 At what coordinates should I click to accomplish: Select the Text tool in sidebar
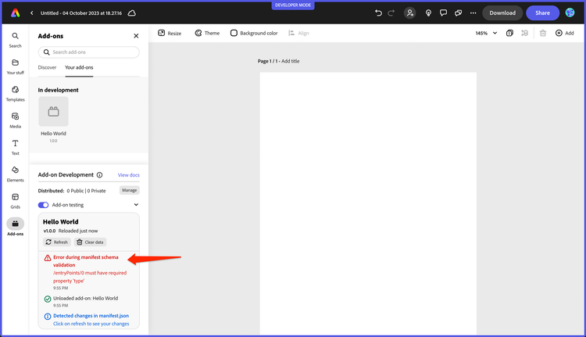pyautogui.click(x=15, y=146)
